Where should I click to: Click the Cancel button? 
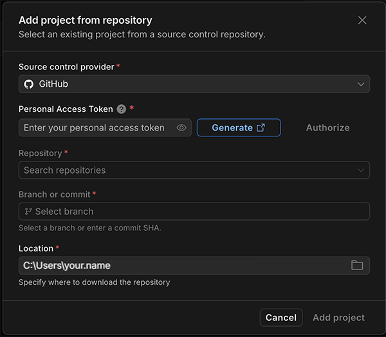pos(281,318)
